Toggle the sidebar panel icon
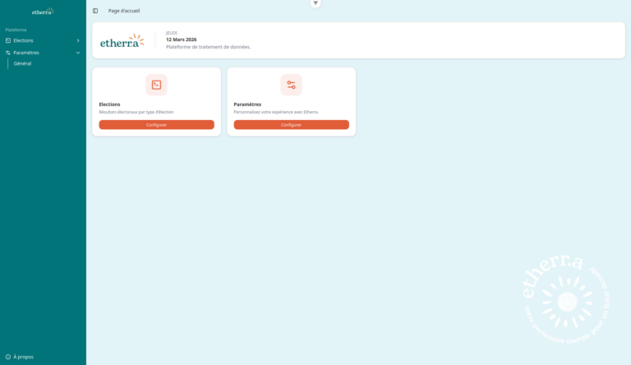Image resolution: width=631 pixels, height=365 pixels. tap(95, 11)
